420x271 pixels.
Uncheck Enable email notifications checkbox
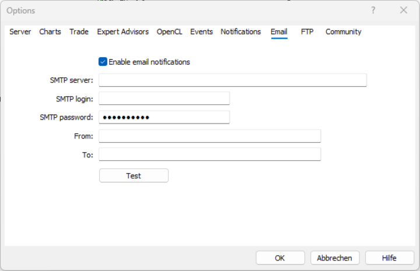(x=103, y=62)
